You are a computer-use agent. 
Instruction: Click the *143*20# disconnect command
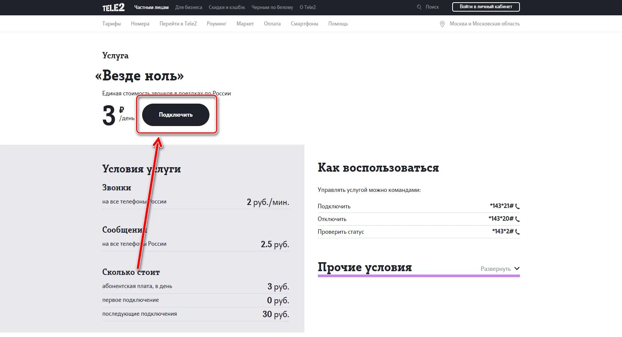pyautogui.click(x=501, y=218)
